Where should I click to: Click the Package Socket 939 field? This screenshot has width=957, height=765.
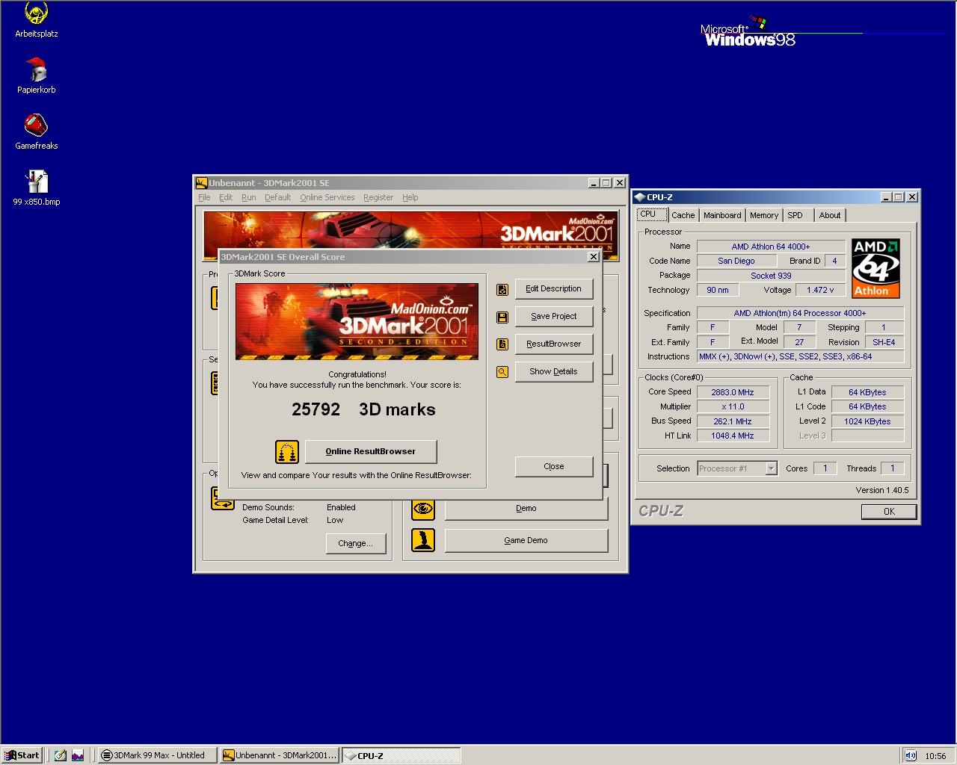click(x=771, y=276)
